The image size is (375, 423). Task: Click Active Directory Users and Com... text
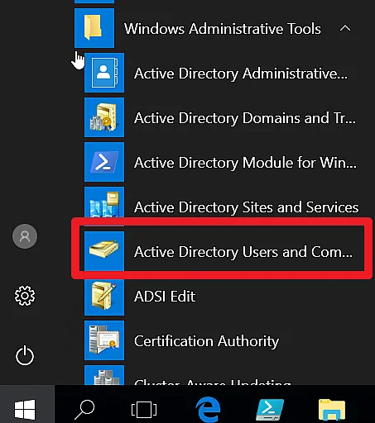tap(243, 252)
